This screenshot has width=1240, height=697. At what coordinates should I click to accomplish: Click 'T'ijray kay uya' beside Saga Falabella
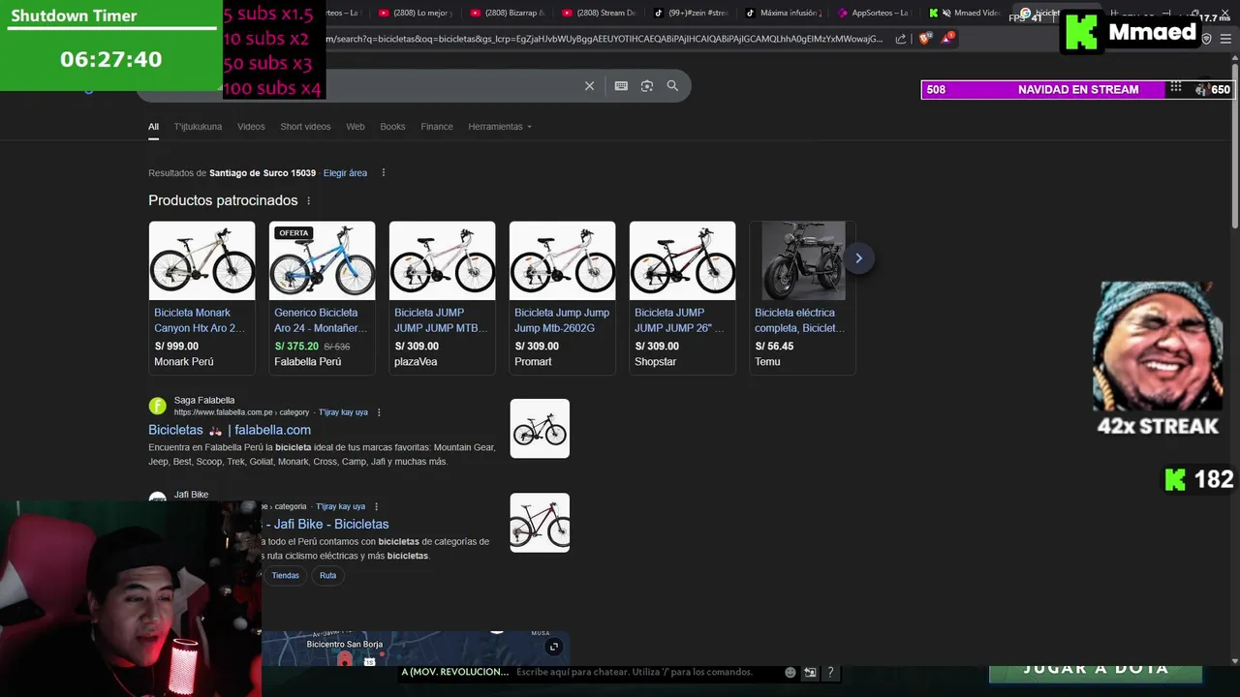click(x=343, y=412)
